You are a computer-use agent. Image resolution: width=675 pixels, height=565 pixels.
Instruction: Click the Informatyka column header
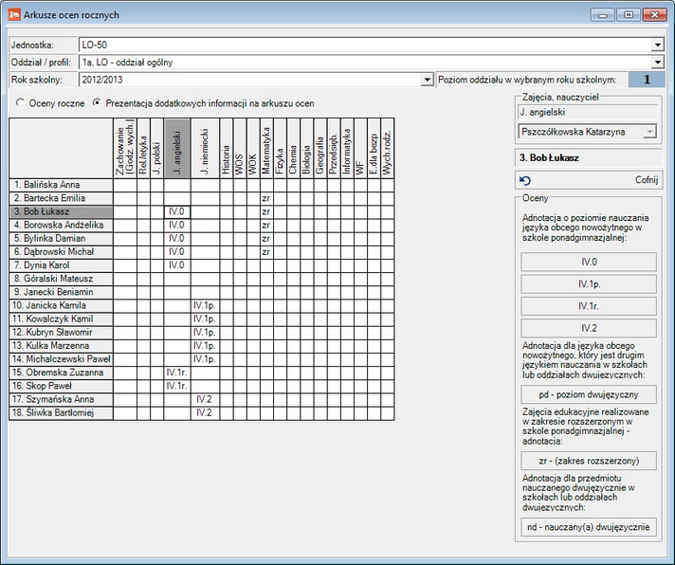click(x=347, y=149)
